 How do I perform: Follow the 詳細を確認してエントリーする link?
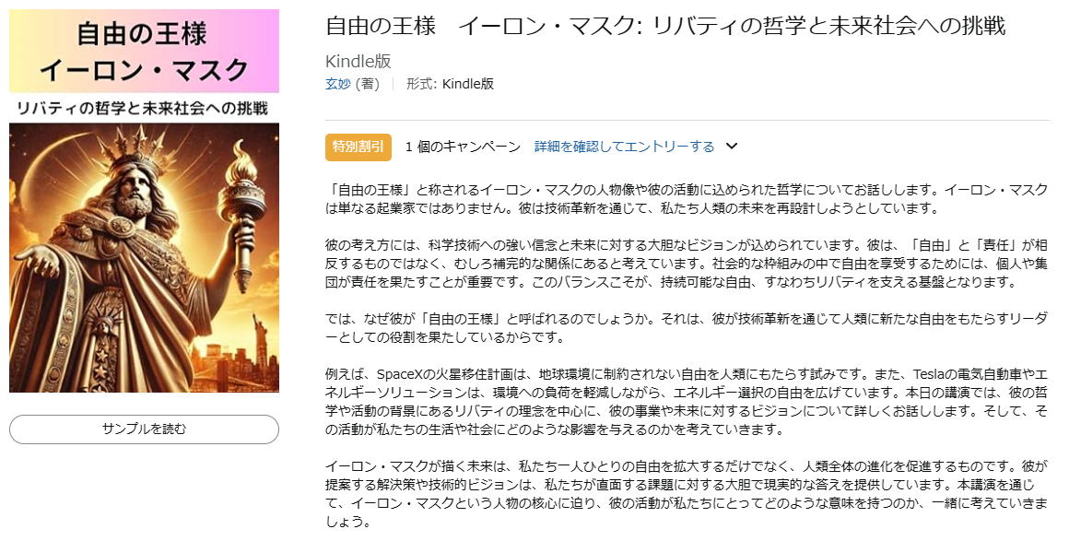click(624, 147)
